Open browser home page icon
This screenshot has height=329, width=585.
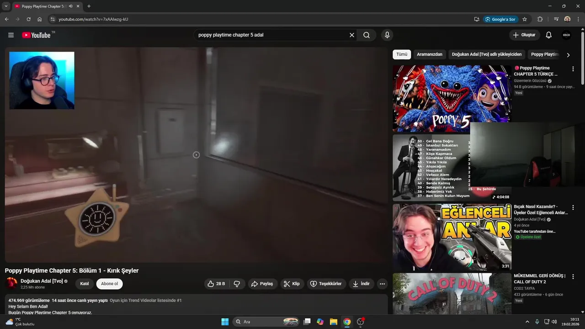pos(40,19)
